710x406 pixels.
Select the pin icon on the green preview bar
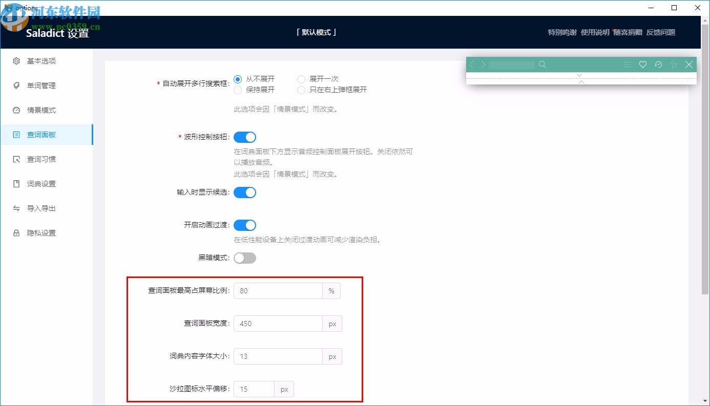pyautogui.click(x=674, y=65)
